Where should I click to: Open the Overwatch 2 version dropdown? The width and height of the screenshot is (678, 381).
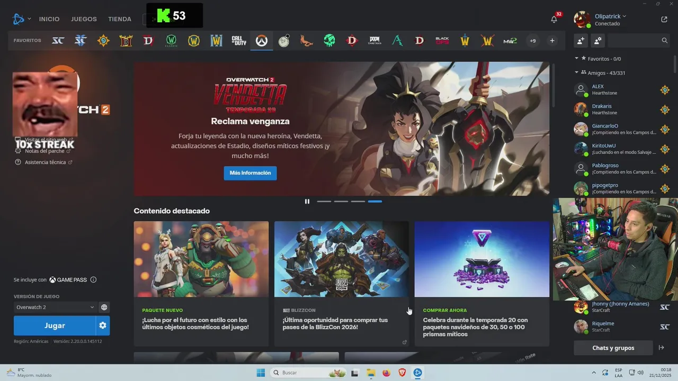coord(55,307)
